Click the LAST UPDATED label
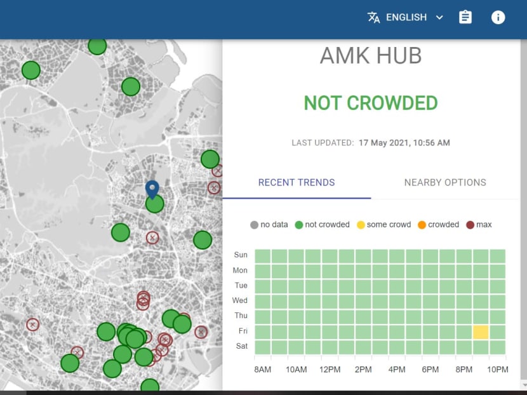This screenshot has width=527, height=395. click(323, 143)
